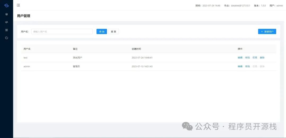This screenshot has height=138, width=286.
Task: Click the version 1.0.0 text
Action: tap(263, 6)
